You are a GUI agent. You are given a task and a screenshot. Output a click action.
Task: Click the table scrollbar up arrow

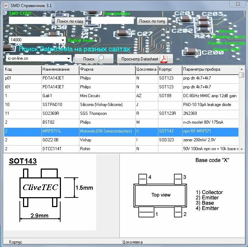(x=242, y=69)
